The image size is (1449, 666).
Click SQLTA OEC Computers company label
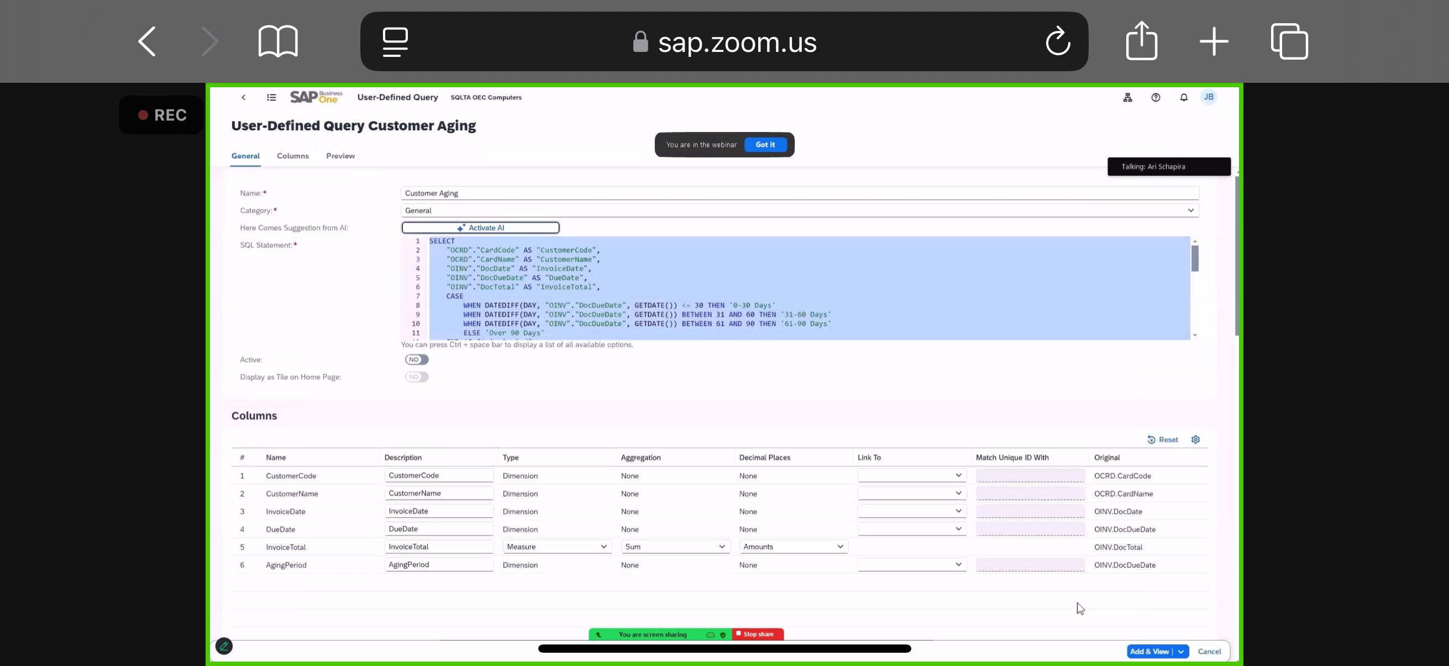point(485,97)
